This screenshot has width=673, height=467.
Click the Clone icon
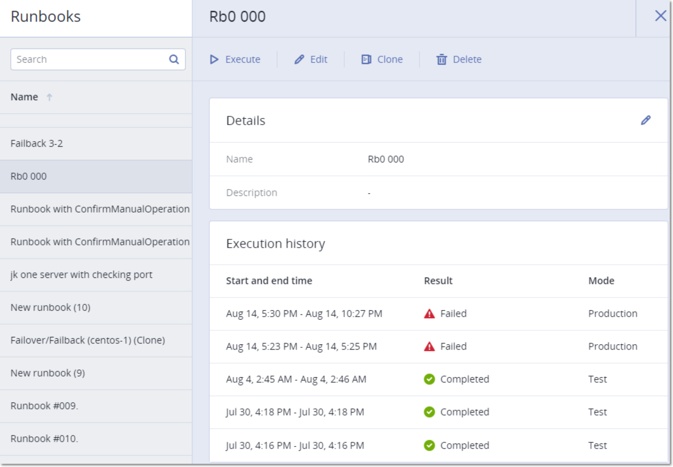(366, 59)
